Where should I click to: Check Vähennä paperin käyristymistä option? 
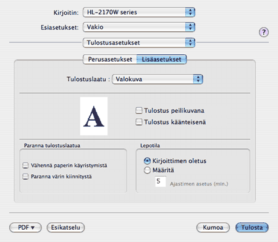(25, 166)
